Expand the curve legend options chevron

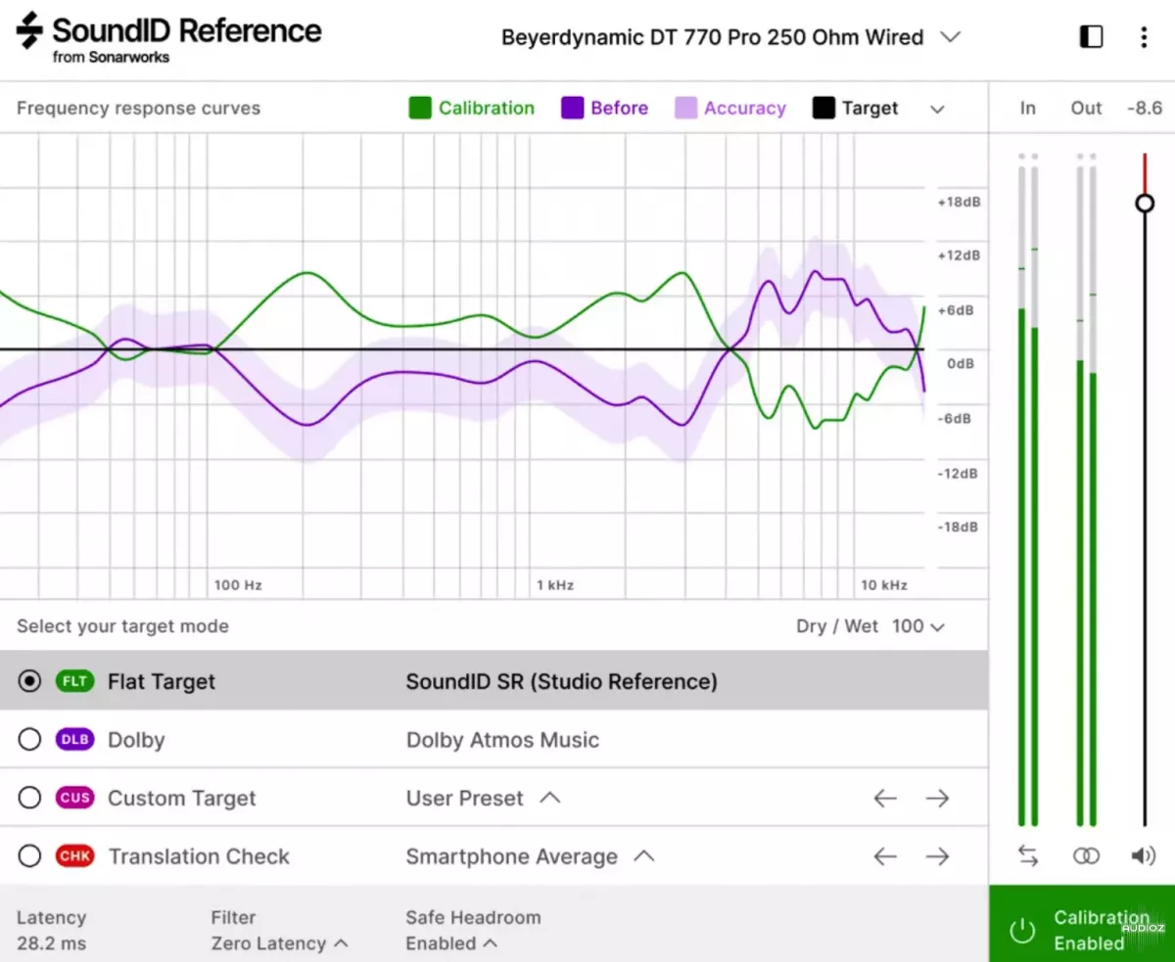[937, 109]
